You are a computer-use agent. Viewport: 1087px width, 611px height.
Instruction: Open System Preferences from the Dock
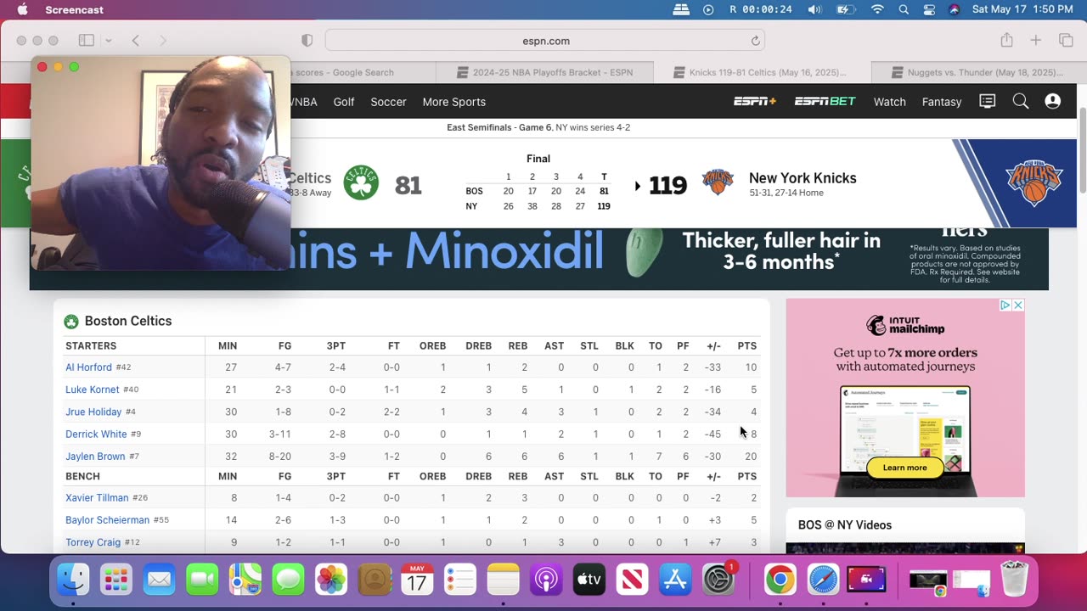pyautogui.click(x=718, y=580)
